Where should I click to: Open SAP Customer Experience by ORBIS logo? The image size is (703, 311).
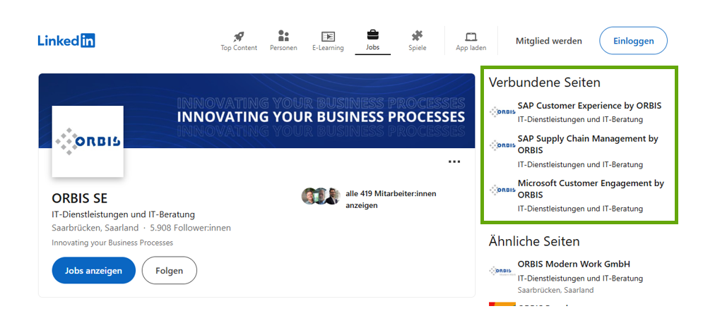pos(502,112)
